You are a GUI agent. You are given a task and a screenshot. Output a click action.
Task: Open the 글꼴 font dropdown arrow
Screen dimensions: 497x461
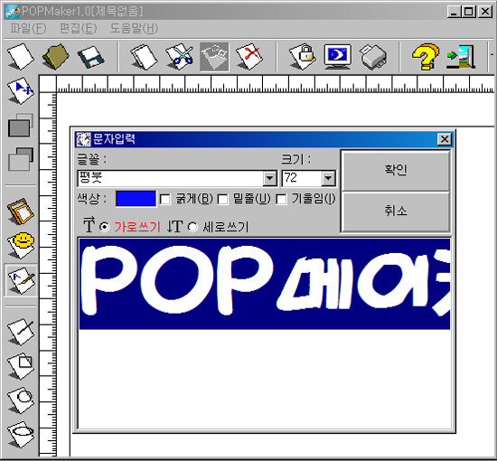coord(269,178)
